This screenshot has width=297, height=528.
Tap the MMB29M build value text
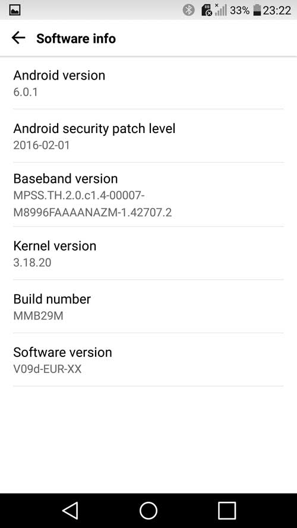click(x=39, y=316)
